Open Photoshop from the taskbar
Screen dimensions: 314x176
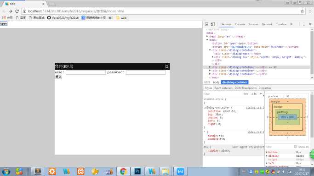pyautogui.click(x=137, y=171)
